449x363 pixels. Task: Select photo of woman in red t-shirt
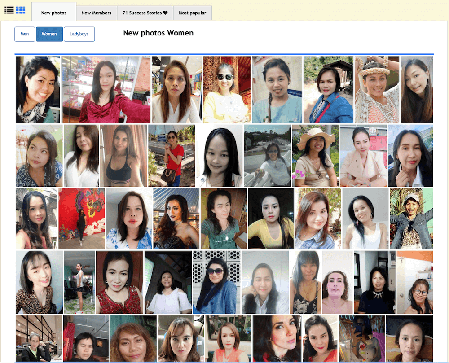tap(172, 156)
